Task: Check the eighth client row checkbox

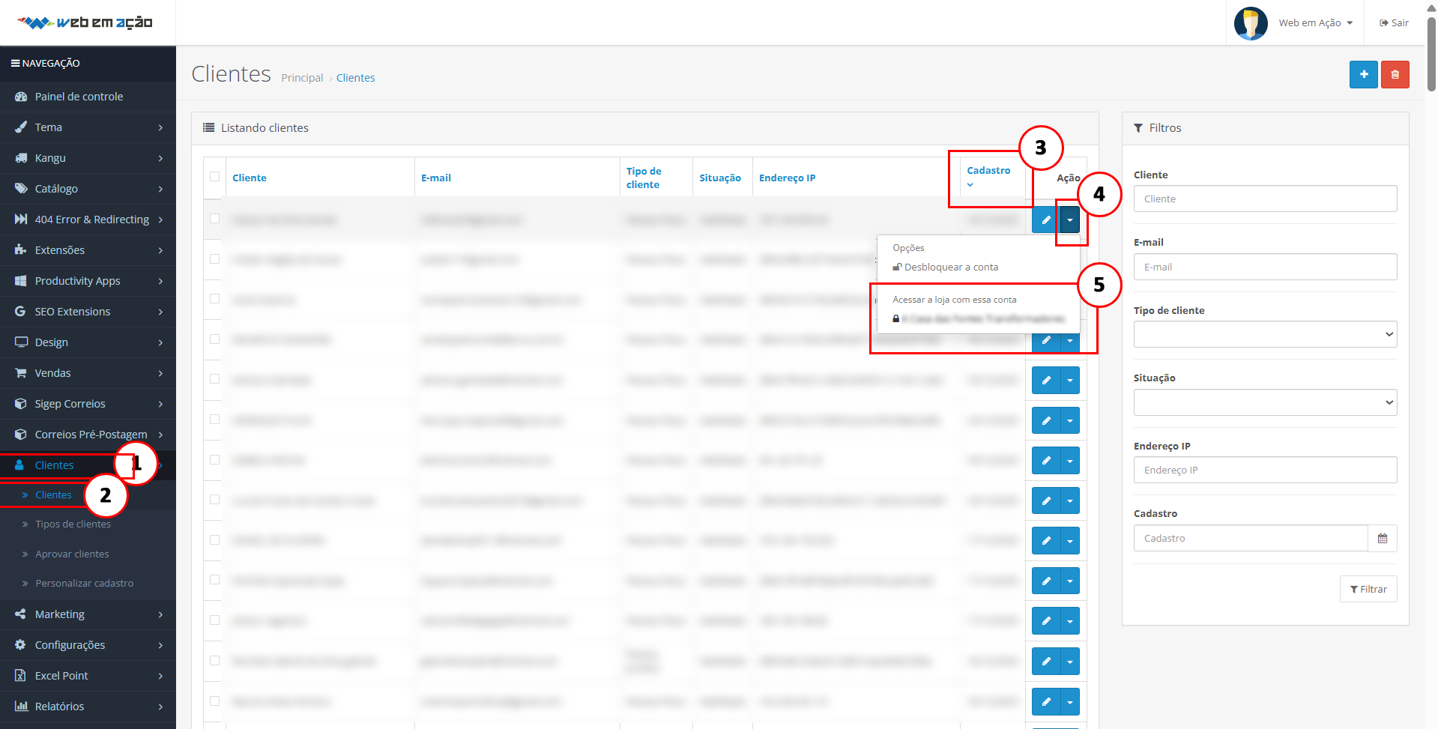Action: 215,500
